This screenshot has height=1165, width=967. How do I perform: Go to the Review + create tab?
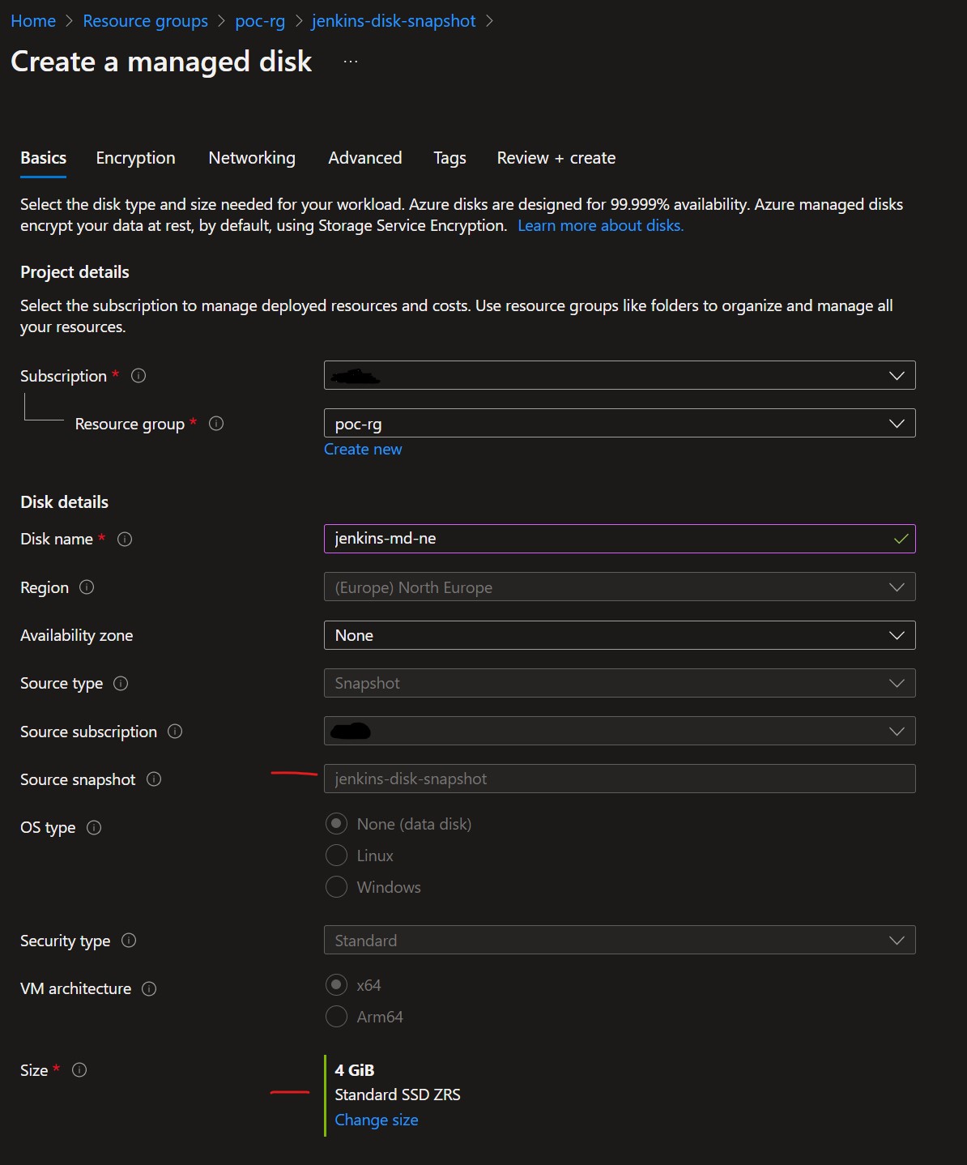[556, 158]
